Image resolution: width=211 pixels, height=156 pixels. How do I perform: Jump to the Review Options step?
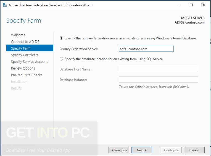[23, 68]
